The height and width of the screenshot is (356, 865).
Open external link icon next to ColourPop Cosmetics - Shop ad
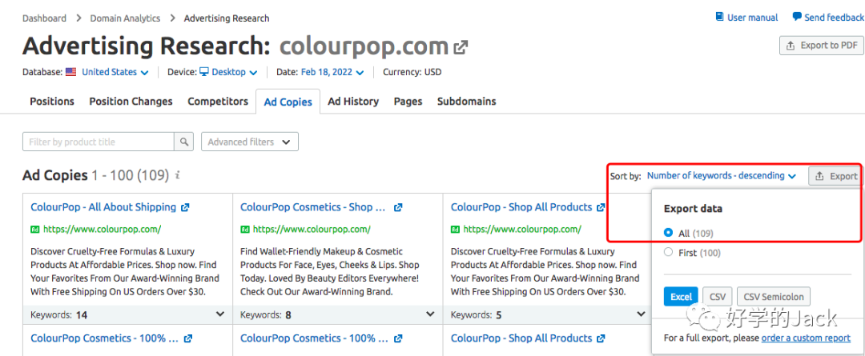click(x=398, y=207)
